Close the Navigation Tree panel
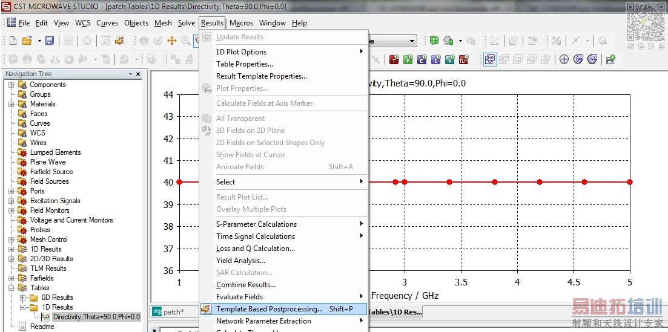This screenshot has width=668, height=332. coord(138,74)
